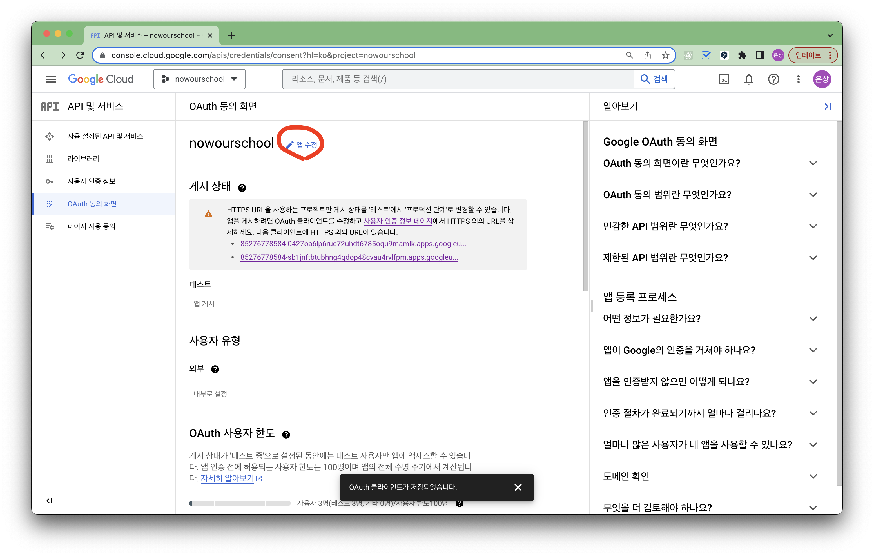Click the Google Cloud logo
874x556 pixels.
tap(101, 79)
